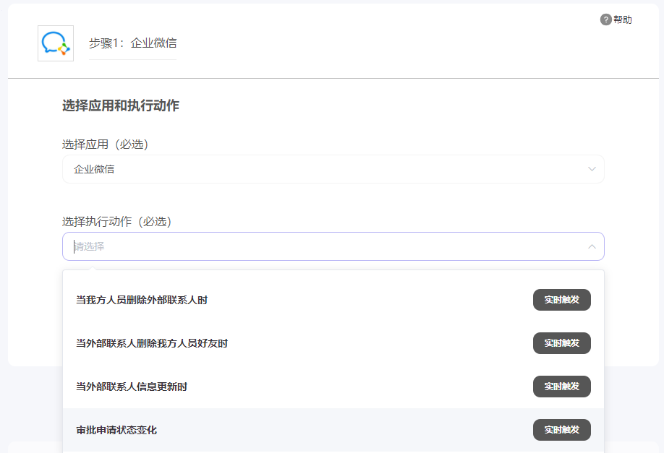The image size is (664, 453).
Task: Open the 帮助 question mark icon
Action: [x=606, y=20]
